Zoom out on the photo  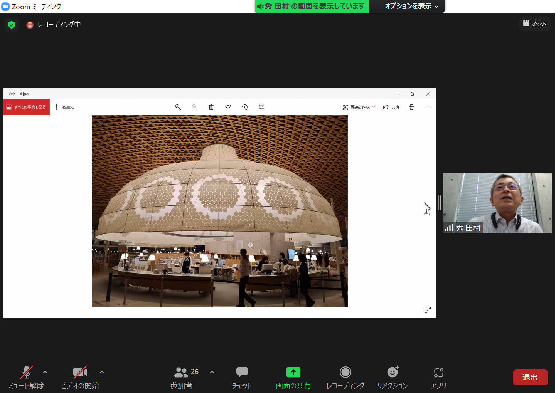(x=195, y=107)
